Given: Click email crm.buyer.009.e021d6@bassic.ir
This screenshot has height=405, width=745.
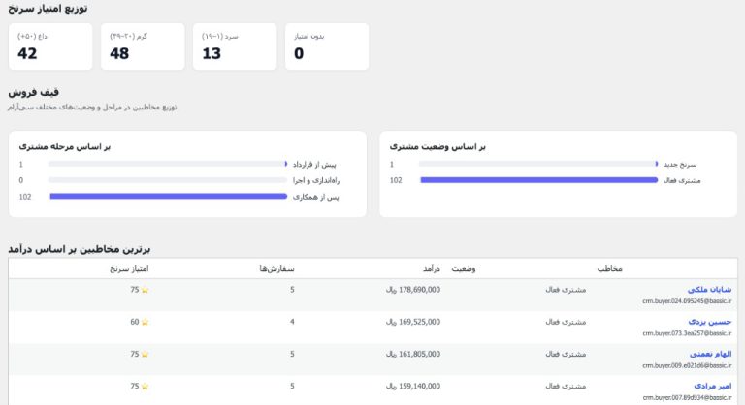Looking at the screenshot, I should [687, 365].
